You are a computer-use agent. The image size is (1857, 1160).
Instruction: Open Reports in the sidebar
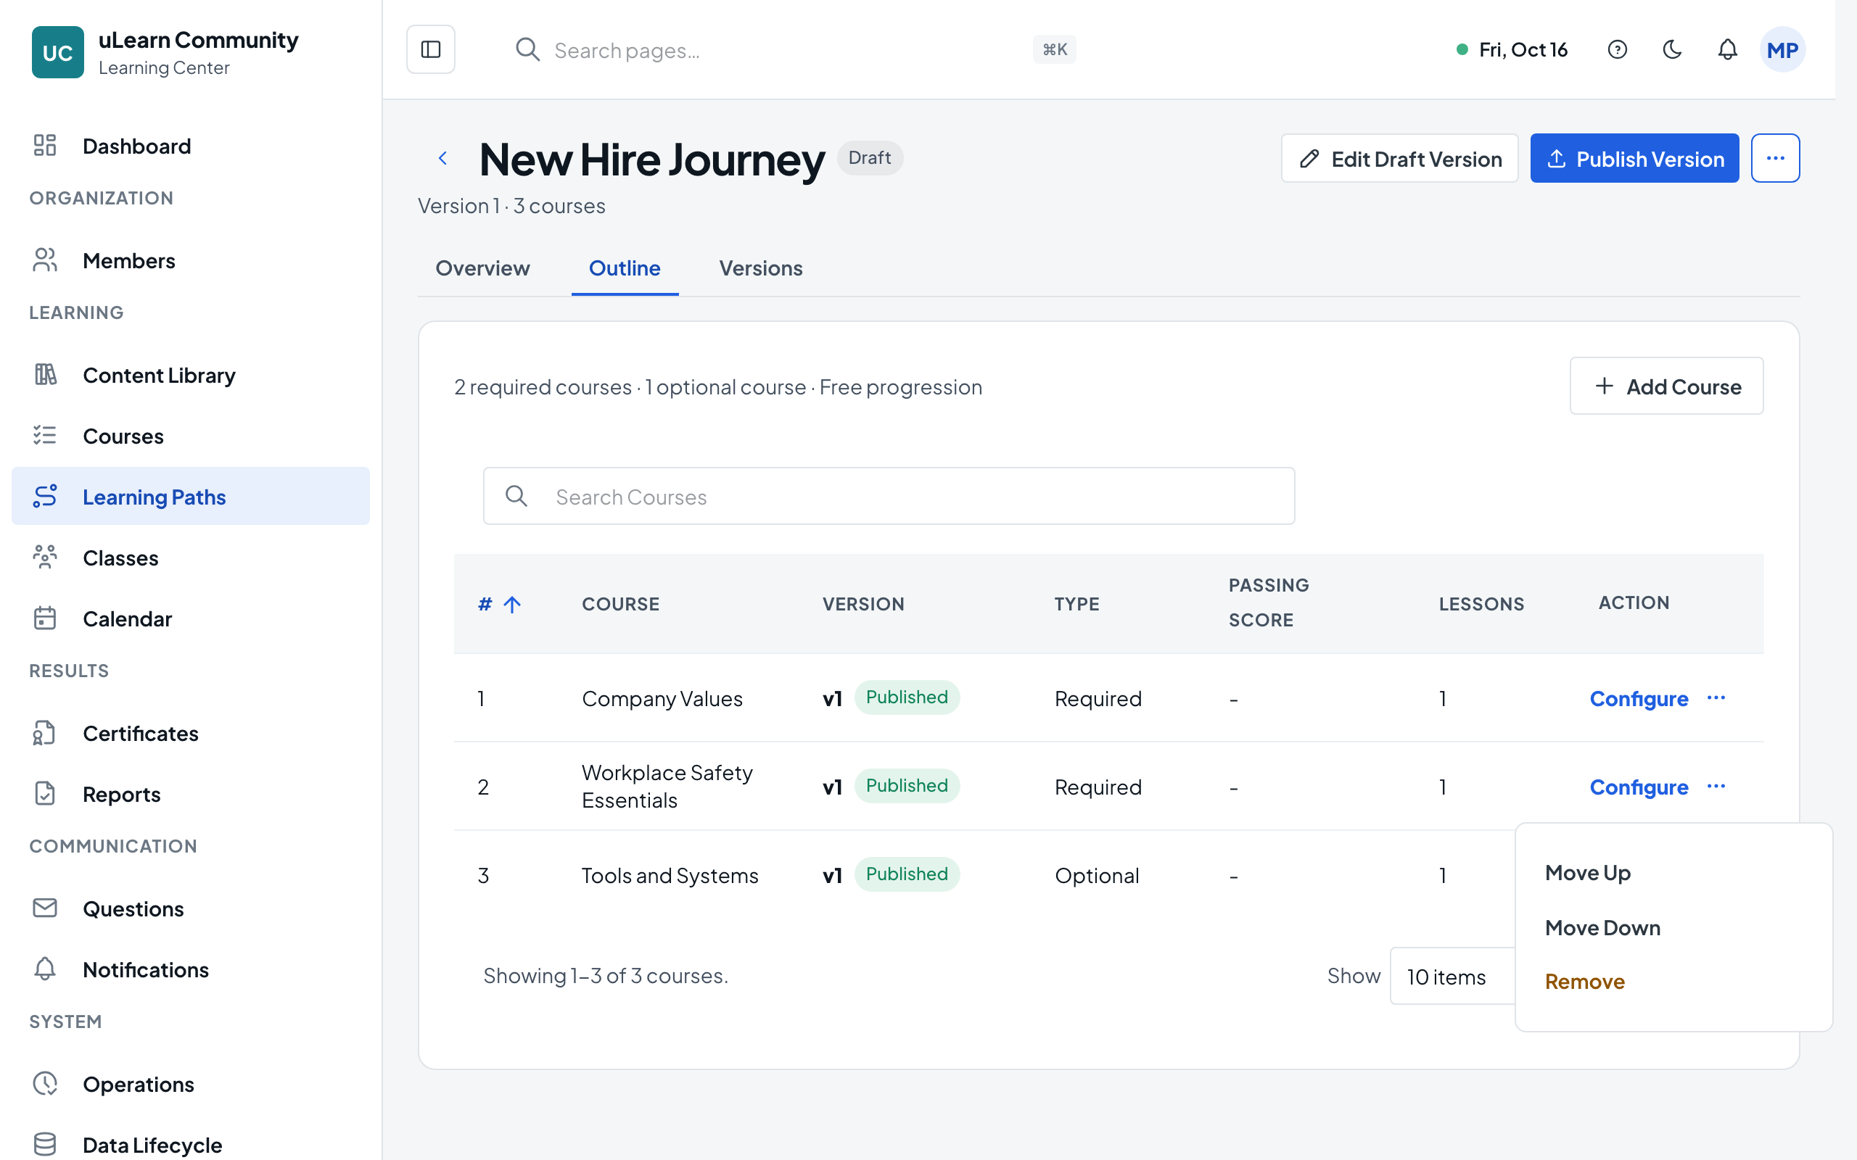click(x=190, y=794)
